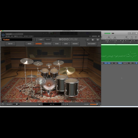The image size is (138, 138).
Task: Toggle the Inst filter in Logic mixer
Action: coord(106,63)
